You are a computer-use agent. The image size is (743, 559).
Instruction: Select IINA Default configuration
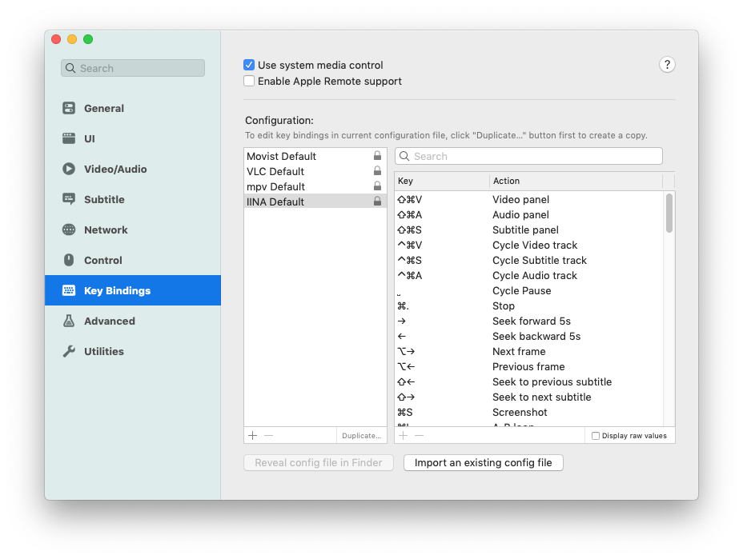(x=315, y=202)
